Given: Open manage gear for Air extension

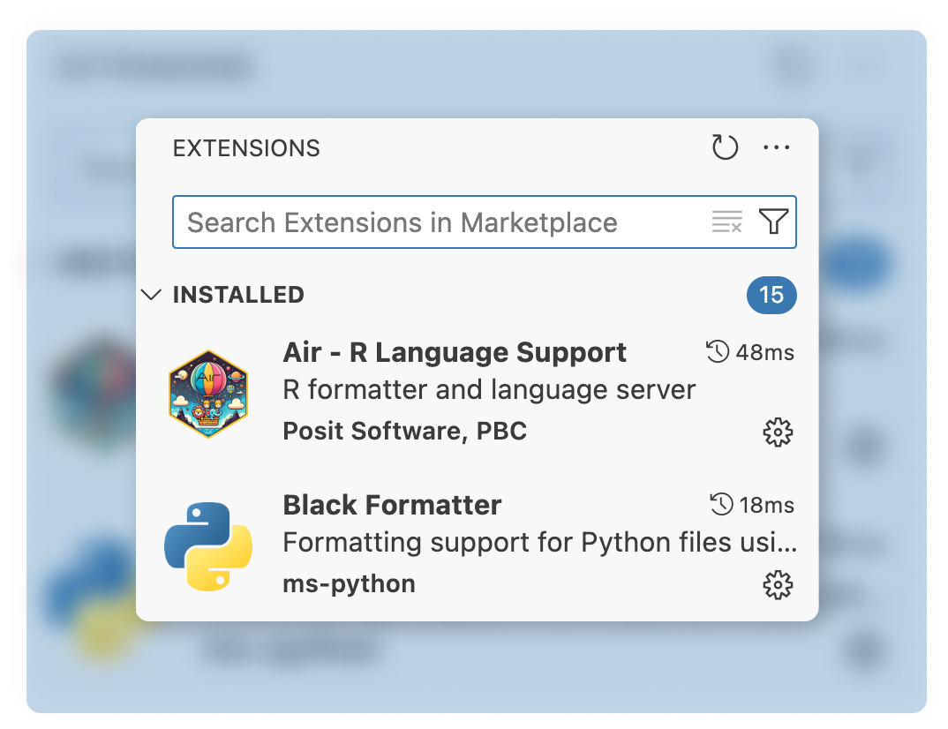Looking at the screenshot, I should click(x=778, y=432).
